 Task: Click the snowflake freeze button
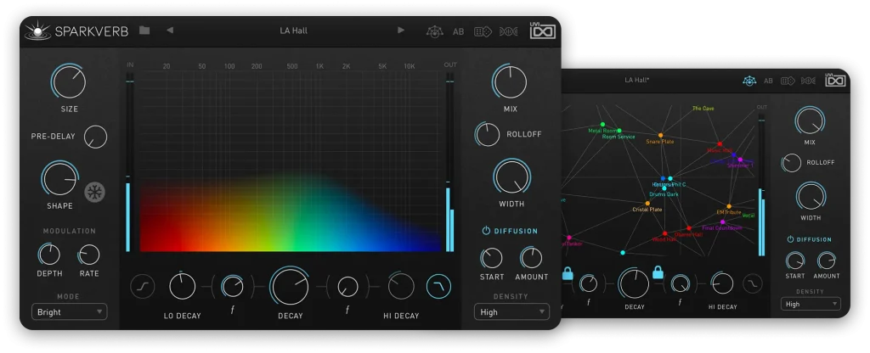point(93,192)
